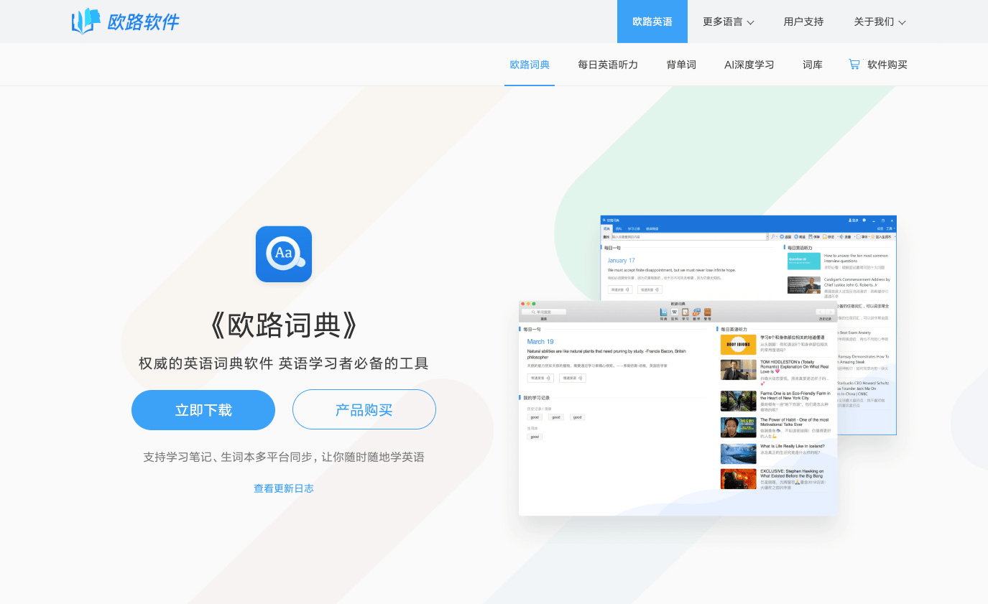Viewport: 988px width, 604px height.
Task: Click the shopping cart icon for 软件购买
Action: (x=854, y=64)
